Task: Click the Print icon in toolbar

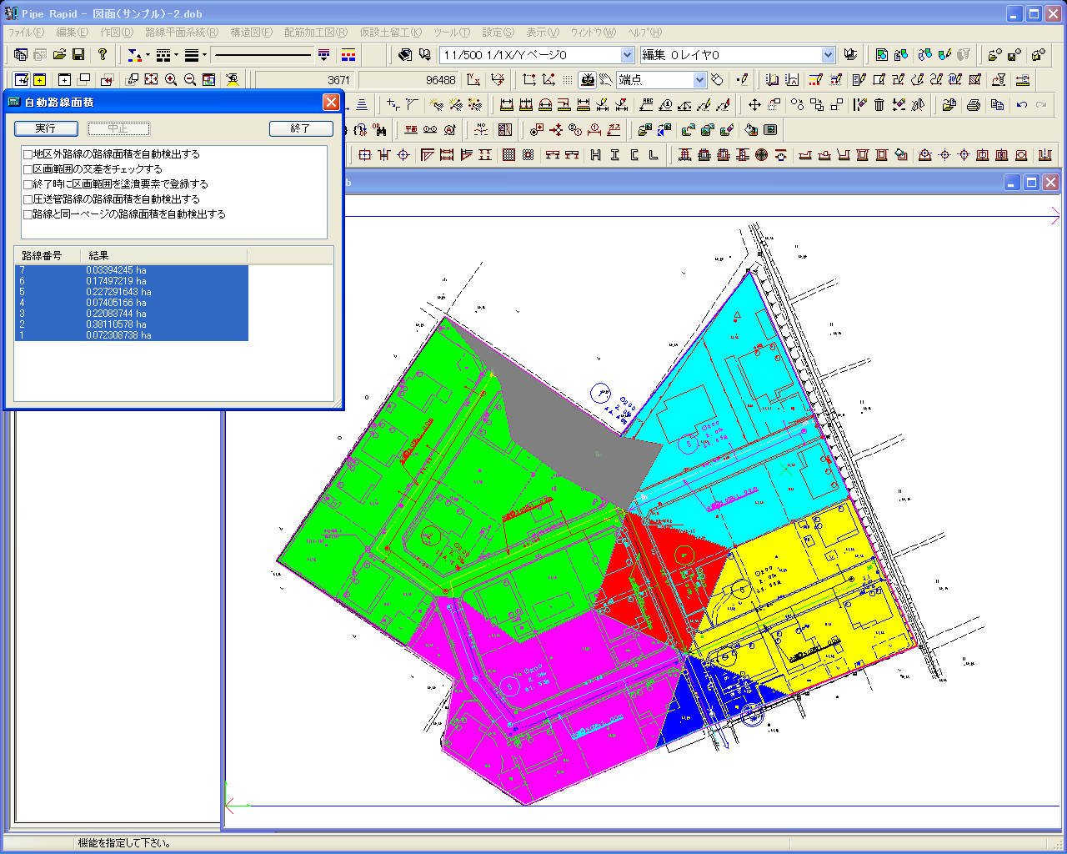Action: point(973,105)
